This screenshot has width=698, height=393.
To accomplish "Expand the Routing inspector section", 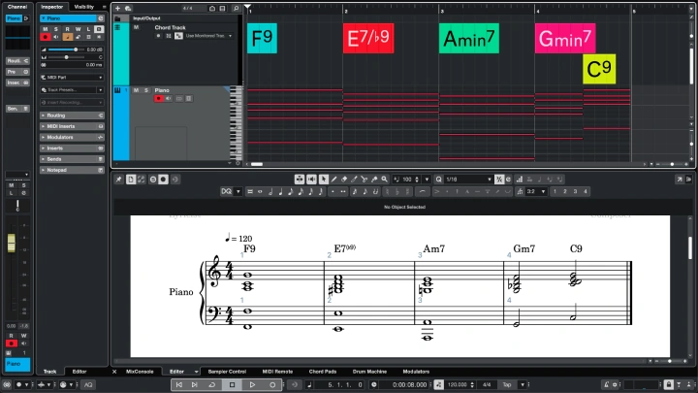I will 72,115.
